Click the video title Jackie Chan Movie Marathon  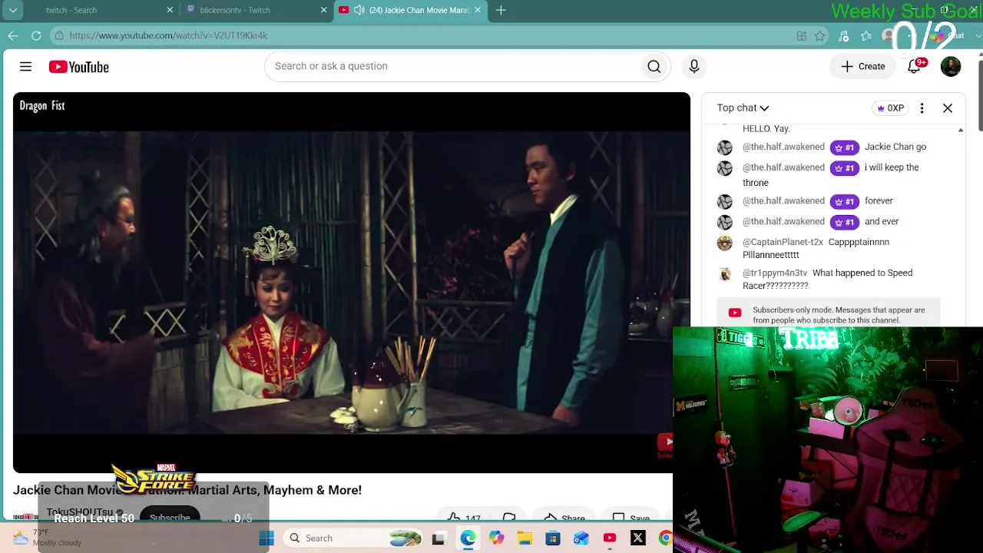pyautogui.click(x=187, y=490)
